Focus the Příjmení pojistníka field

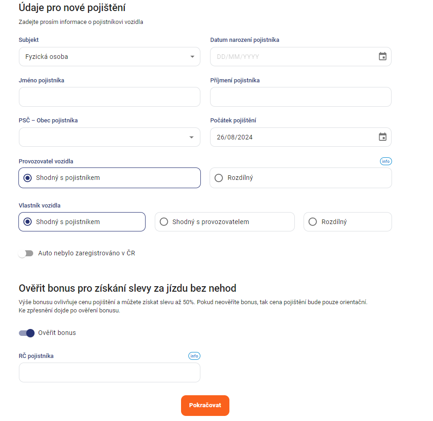point(301,97)
